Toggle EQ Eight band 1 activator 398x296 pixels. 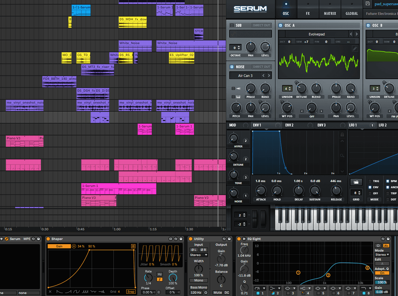coord(258,293)
